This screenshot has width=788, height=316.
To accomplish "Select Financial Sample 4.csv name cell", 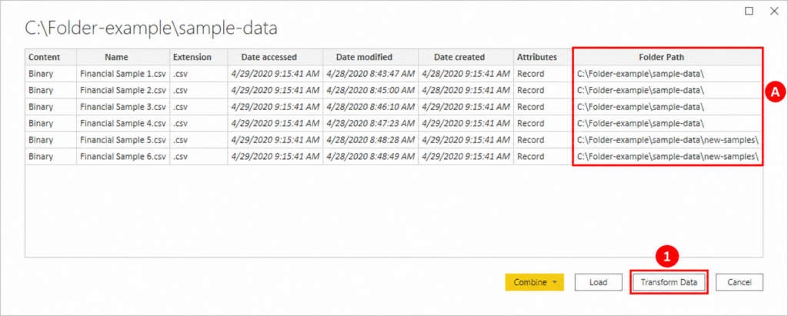I will coord(123,124).
